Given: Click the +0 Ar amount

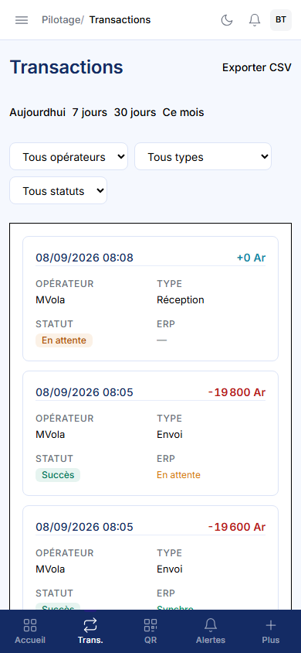Looking at the screenshot, I should tap(251, 258).
